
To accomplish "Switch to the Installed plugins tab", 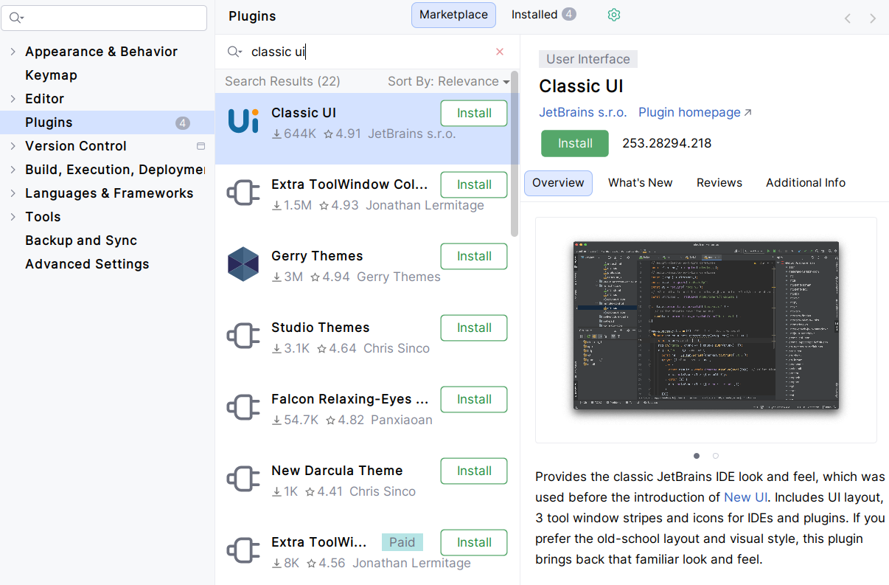I will tap(543, 15).
